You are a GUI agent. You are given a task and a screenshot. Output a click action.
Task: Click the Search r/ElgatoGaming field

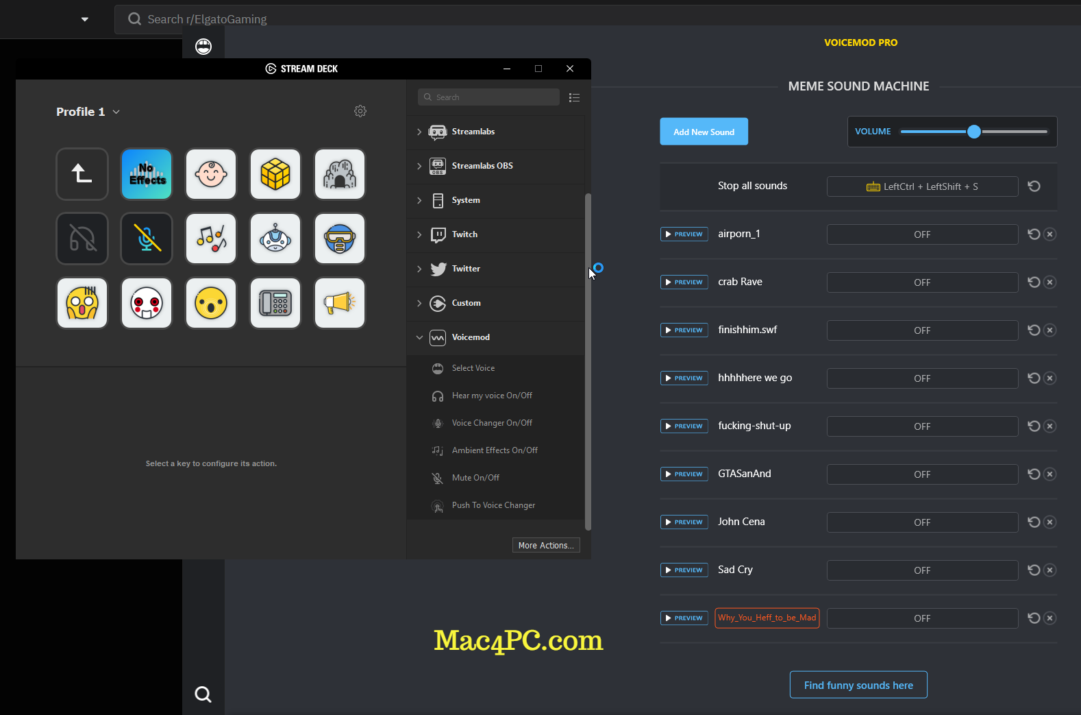pyautogui.click(x=597, y=19)
